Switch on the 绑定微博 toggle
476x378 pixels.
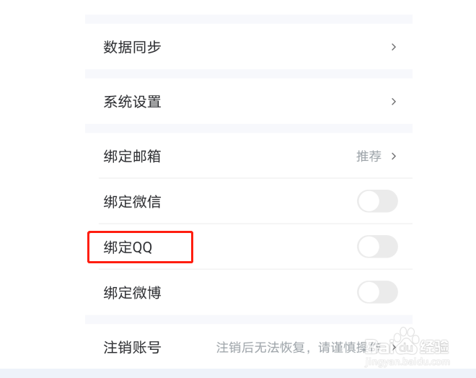click(x=377, y=292)
